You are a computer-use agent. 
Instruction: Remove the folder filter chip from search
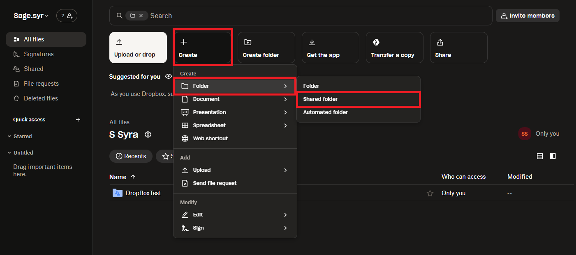(x=141, y=16)
